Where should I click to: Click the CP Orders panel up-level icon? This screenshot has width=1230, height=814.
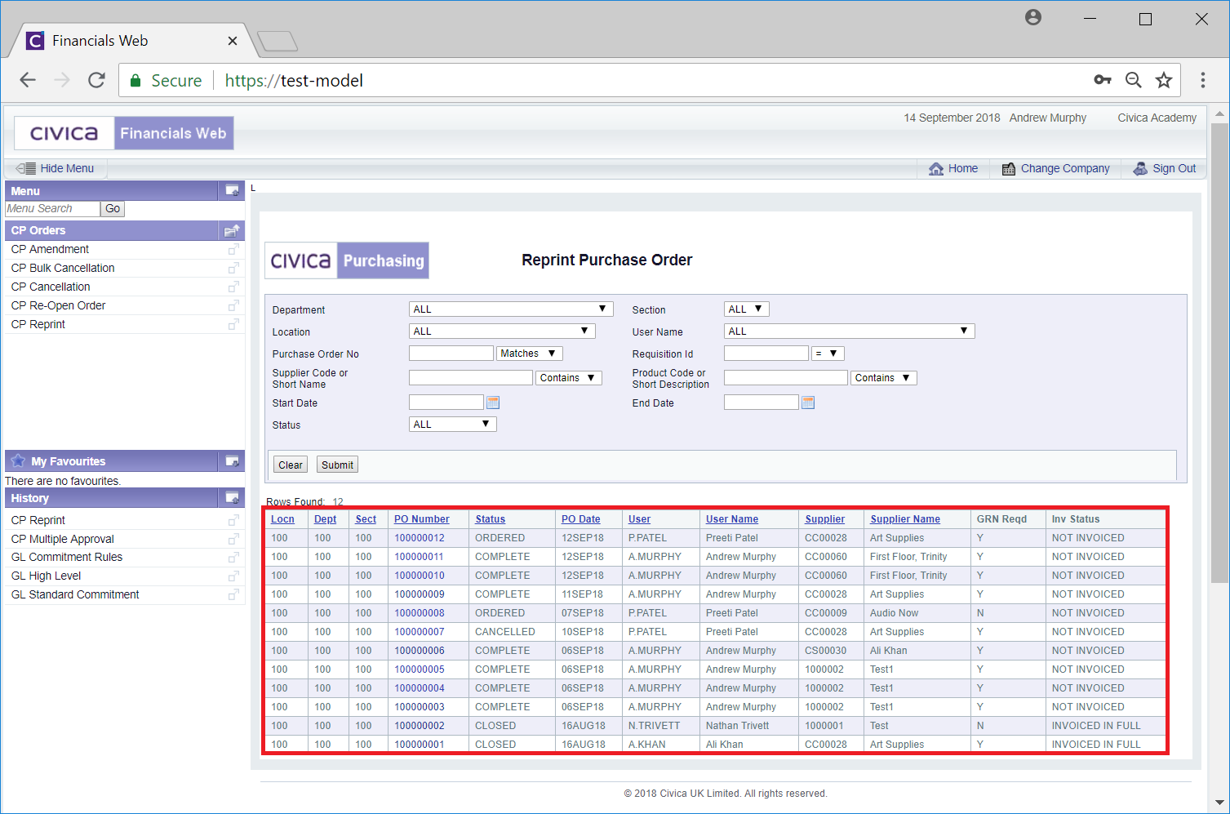(233, 230)
